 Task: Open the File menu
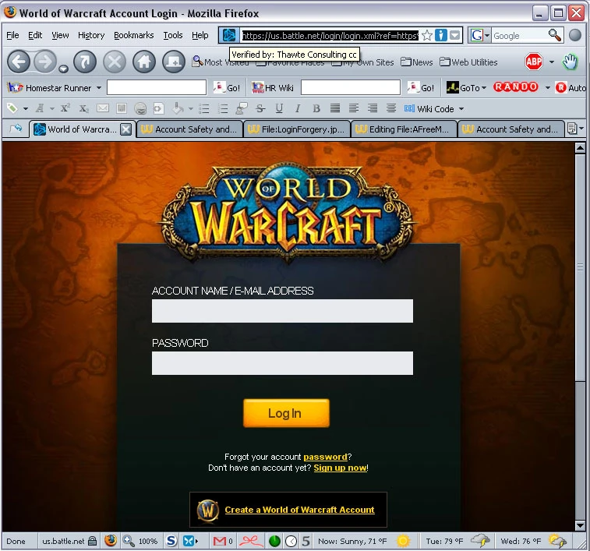click(12, 35)
